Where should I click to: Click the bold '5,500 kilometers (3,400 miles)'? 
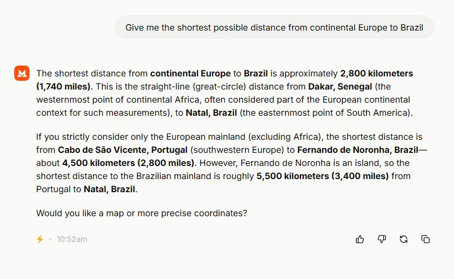322,176
